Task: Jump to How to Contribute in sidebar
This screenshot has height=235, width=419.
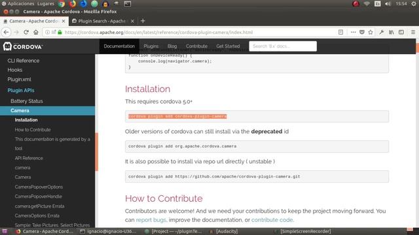Action: coord(33,129)
